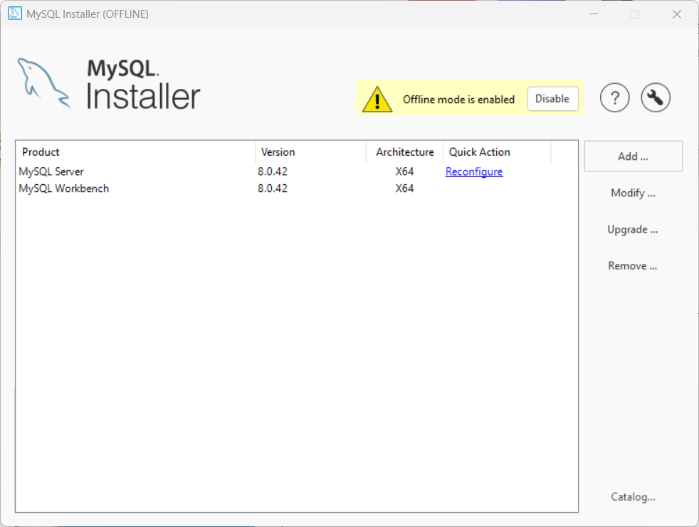Viewport: 699px width, 527px height.
Task: Click the Add ... button
Action: tap(633, 156)
